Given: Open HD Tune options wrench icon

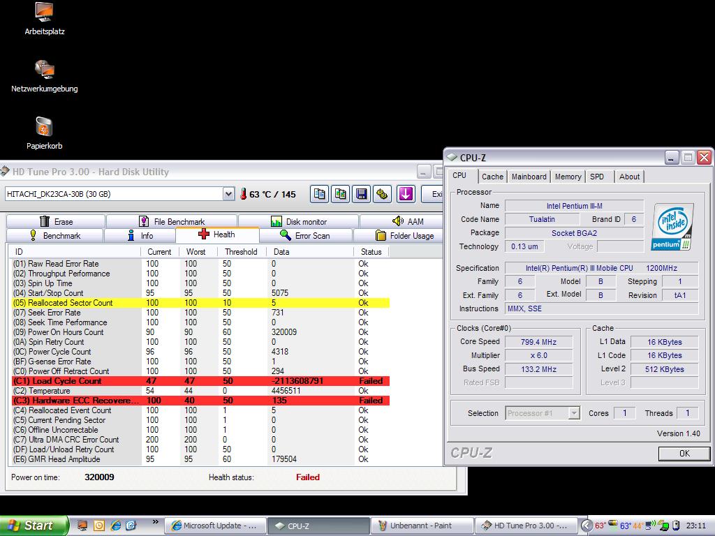Looking at the screenshot, I should (x=382, y=194).
